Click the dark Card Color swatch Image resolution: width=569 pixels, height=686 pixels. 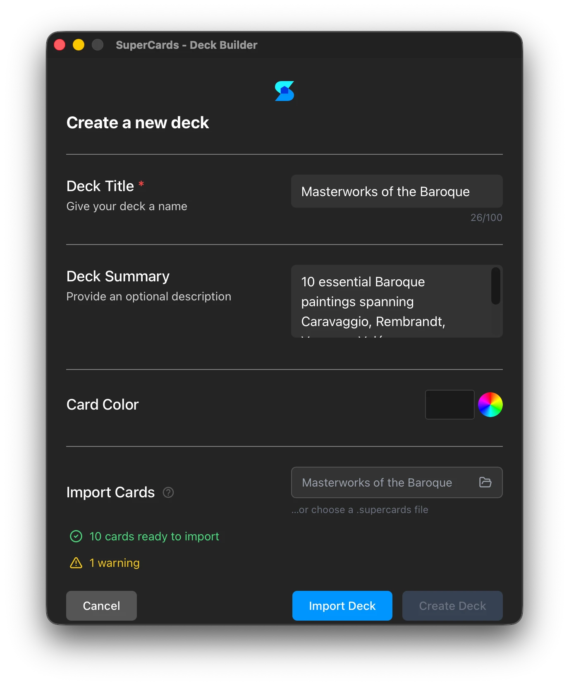(450, 405)
